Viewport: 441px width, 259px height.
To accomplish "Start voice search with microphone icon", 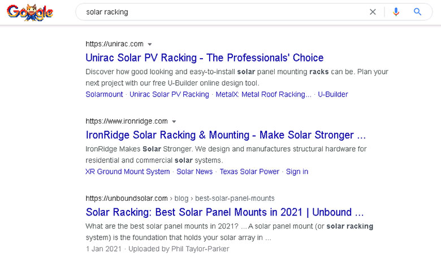I will [x=396, y=12].
